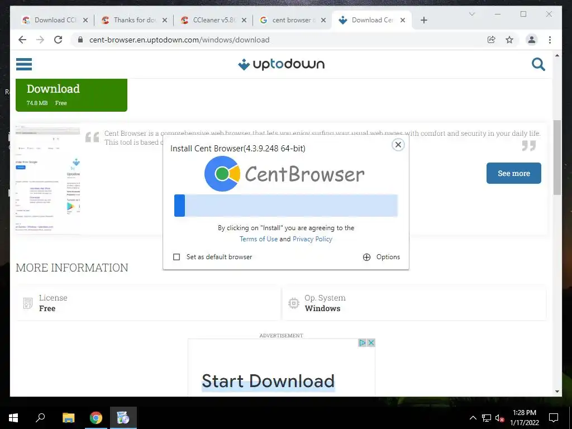Close the Download CCleaner tab

(85, 20)
